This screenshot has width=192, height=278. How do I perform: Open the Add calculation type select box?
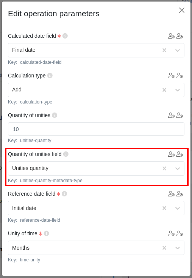tap(96, 90)
